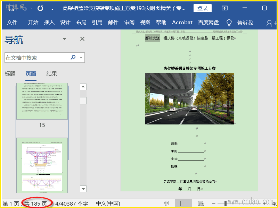This screenshot has width=278, height=208.
Task: Open the 帮助 ribbon tab
Action: [x=161, y=23]
